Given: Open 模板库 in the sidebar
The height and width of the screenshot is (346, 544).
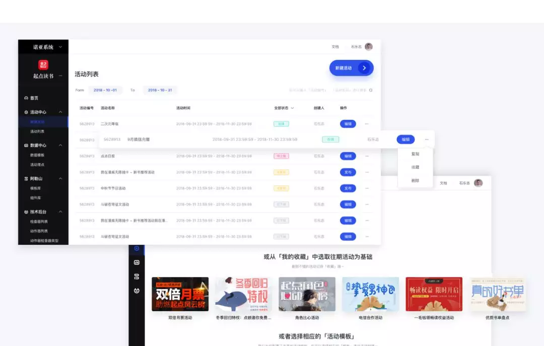Looking at the screenshot, I should (x=35, y=188).
